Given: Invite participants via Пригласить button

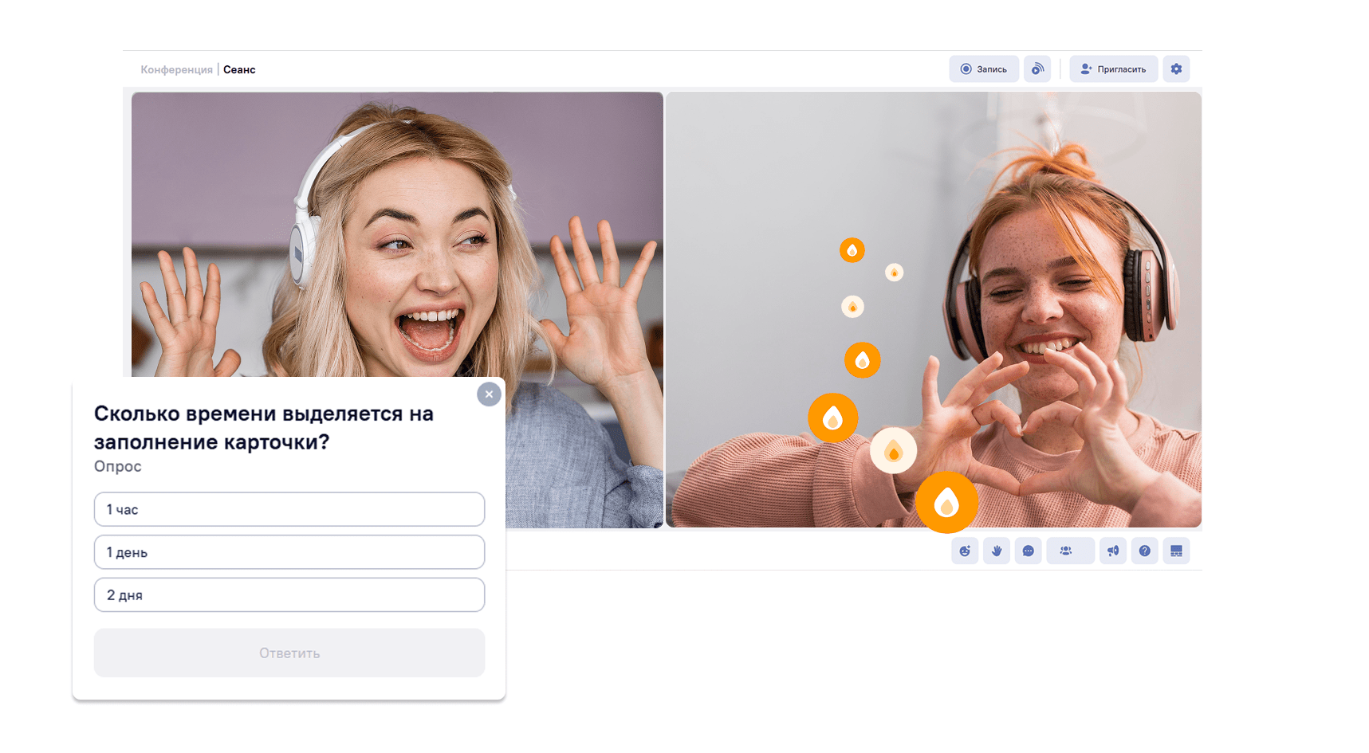Looking at the screenshot, I should 1113,69.
